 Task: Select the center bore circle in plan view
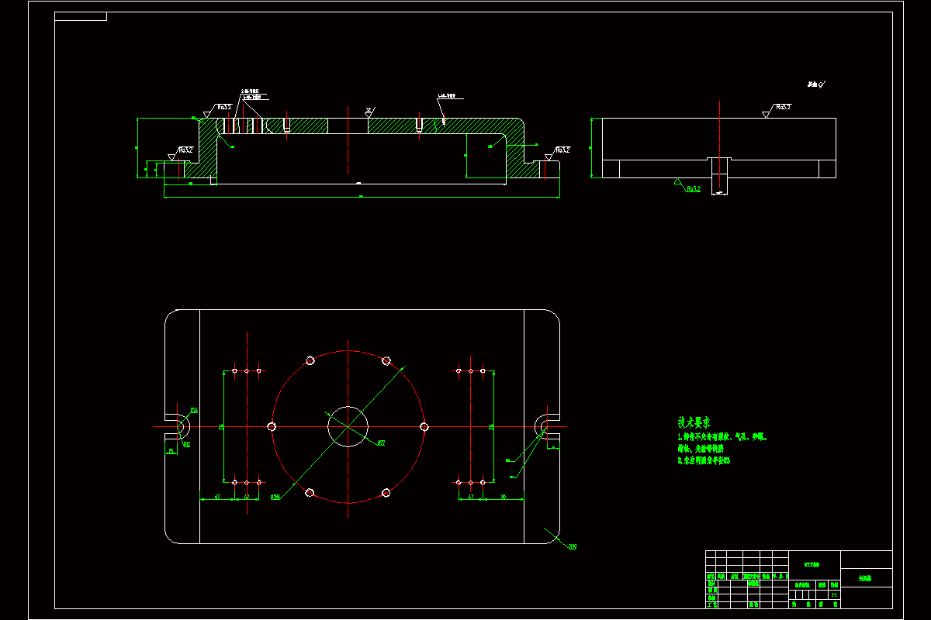[x=348, y=426]
